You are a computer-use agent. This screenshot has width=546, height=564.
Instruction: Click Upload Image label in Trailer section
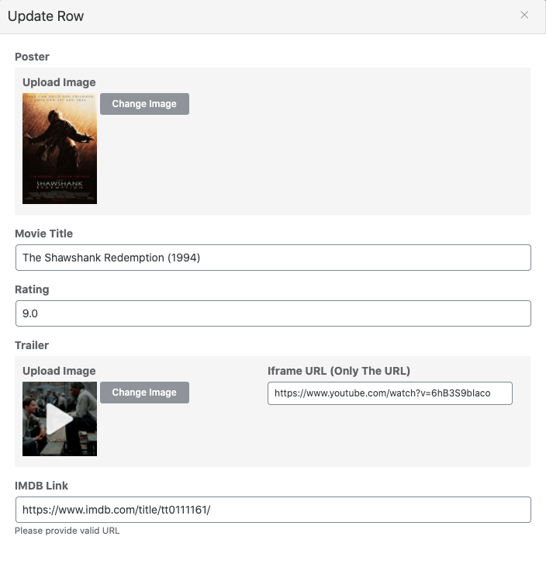tap(59, 371)
